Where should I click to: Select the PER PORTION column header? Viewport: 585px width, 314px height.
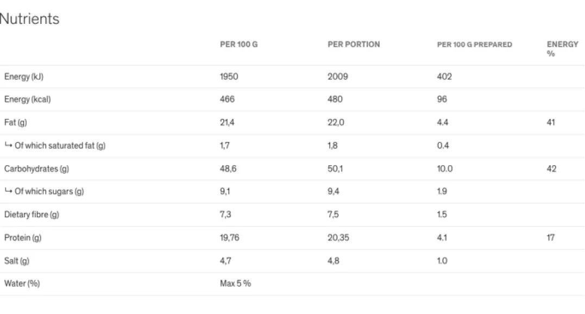354,45
